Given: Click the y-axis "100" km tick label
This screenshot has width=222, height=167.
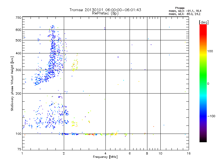Looking at the screenshot, I should pyautogui.click(x=18, y=134).
